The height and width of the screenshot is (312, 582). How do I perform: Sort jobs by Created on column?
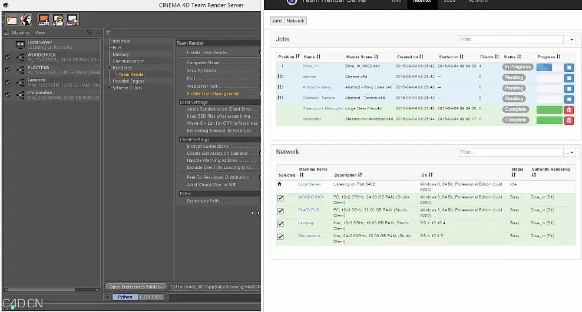pyautogui.click(x=421, y=57)
